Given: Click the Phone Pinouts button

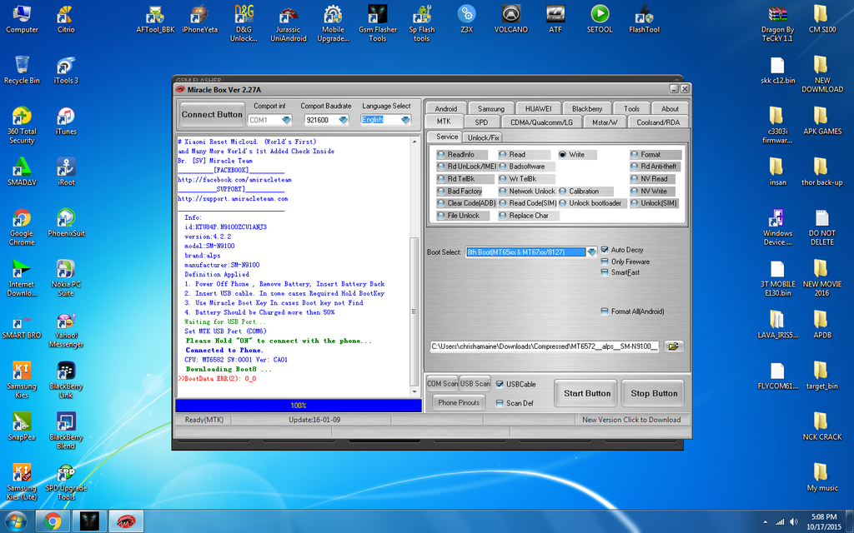Looking at the screenshot, I should pos(459,402).
